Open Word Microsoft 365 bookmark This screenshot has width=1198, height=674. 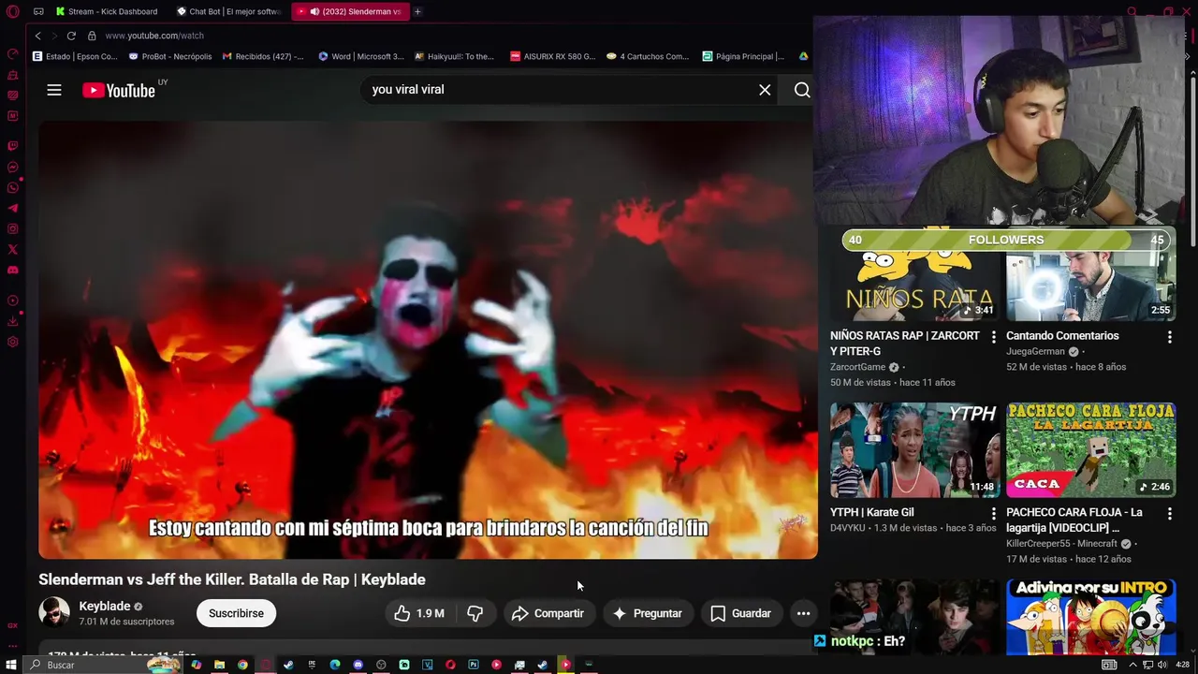[x=360, y=56]
